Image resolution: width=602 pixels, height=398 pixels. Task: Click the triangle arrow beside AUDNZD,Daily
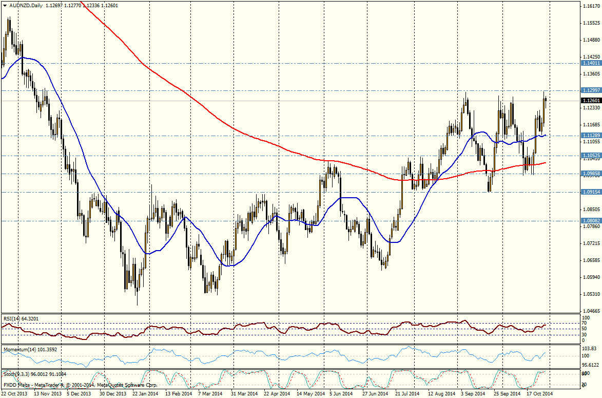click(5, 6)
